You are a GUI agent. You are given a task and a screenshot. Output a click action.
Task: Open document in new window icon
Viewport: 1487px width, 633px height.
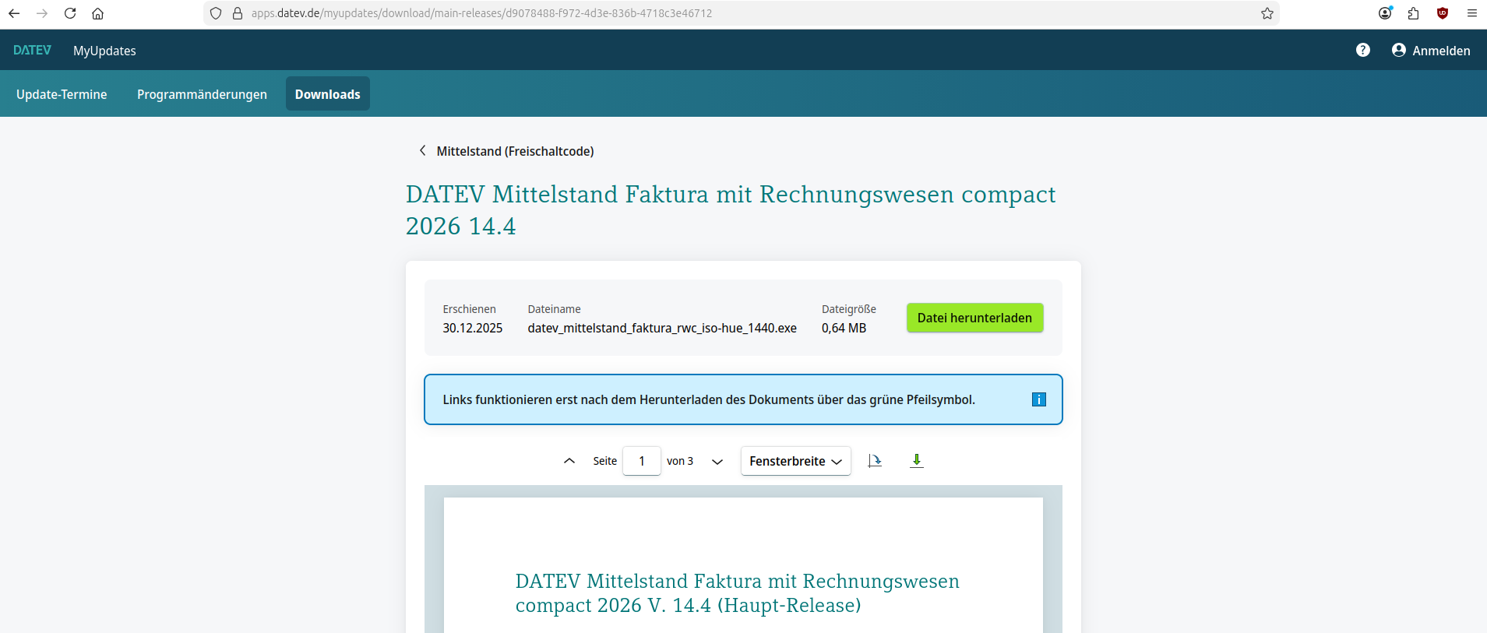[875, 461]
